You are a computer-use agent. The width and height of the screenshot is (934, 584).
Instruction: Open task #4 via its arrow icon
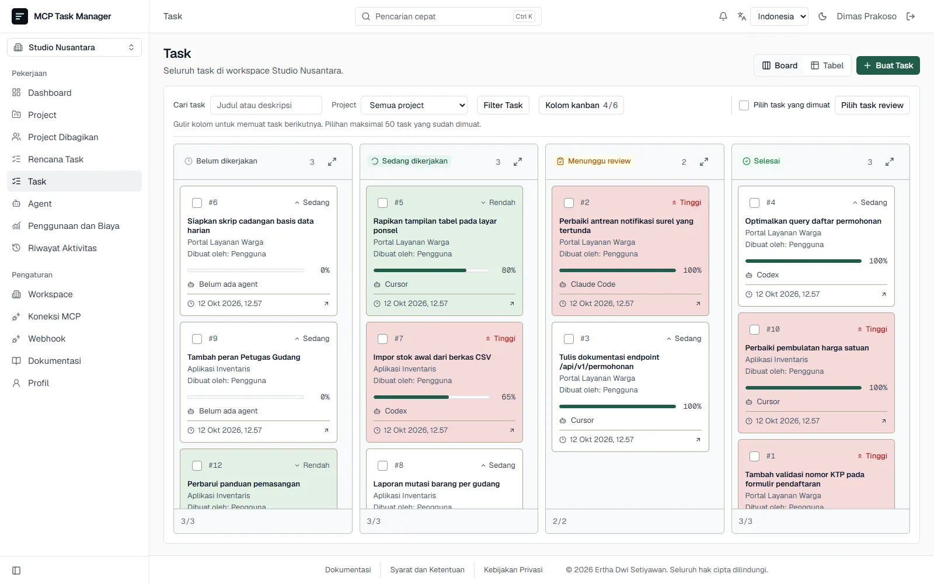(884, 294)
